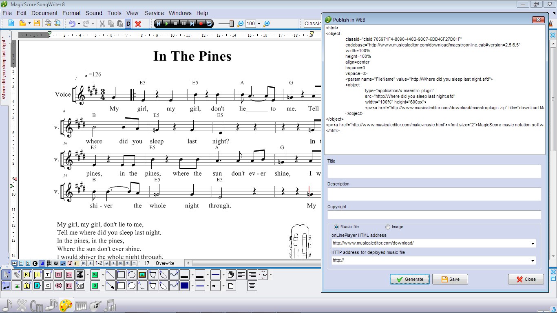Start playback with the green Play button
The height and width of the screenshot is (313, 557).
coord(167,23)
